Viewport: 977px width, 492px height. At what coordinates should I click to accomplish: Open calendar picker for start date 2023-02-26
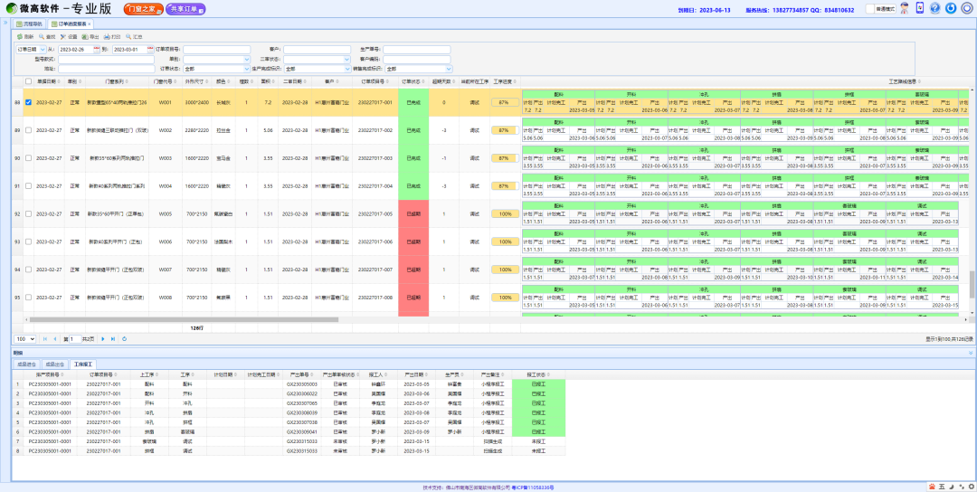(x=95, y=50)
